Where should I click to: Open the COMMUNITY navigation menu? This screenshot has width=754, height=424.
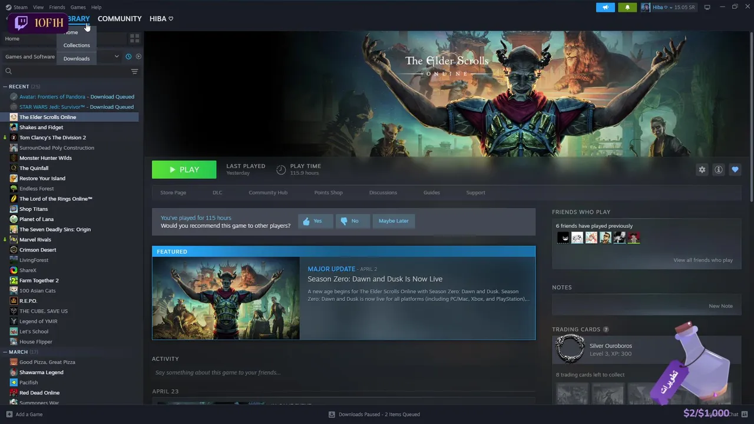120,19
